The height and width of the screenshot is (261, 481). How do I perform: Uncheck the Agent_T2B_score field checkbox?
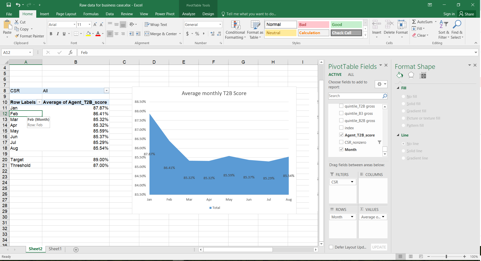[341, 135]
